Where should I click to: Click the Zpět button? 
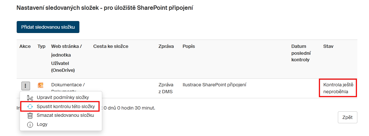point(347,118)
